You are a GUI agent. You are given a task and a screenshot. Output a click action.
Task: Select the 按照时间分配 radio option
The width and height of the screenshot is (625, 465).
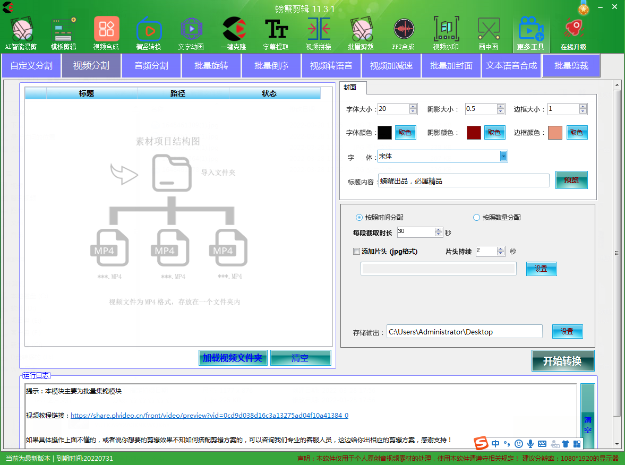(x=359, y=218)
